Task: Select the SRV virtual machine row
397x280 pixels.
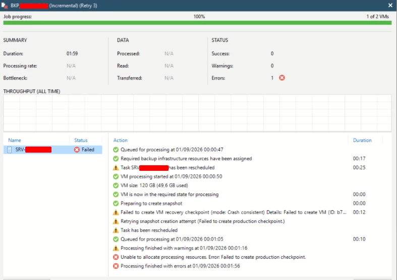Action: click(x=52, y=150)
